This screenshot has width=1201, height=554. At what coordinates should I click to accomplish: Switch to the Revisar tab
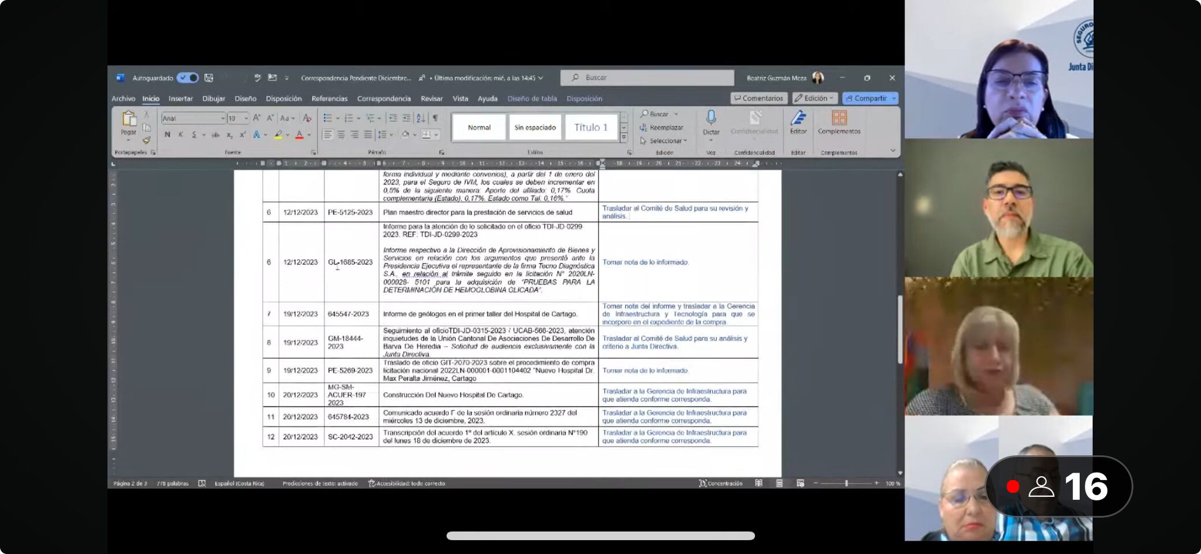point(432,99)
